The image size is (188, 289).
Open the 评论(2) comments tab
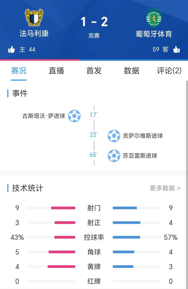[x=169, y=71]
